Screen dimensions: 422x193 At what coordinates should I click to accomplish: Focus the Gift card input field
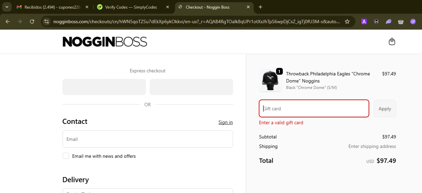click(314, 109)
